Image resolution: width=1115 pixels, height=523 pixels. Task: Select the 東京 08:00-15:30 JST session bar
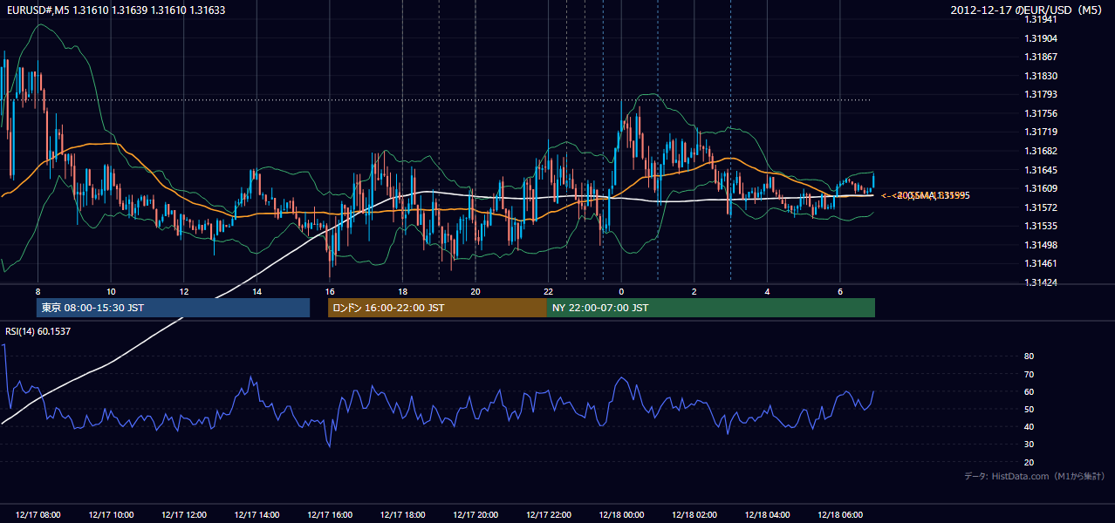[173, 308]
